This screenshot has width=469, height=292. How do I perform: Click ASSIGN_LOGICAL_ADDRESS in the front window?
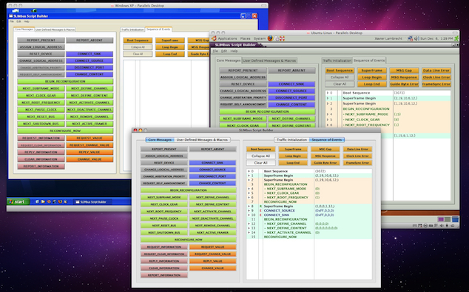(164, 156)
